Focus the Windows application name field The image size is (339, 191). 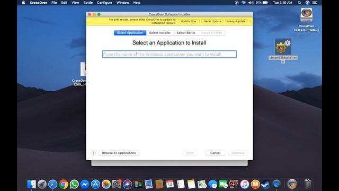(169, 54)
